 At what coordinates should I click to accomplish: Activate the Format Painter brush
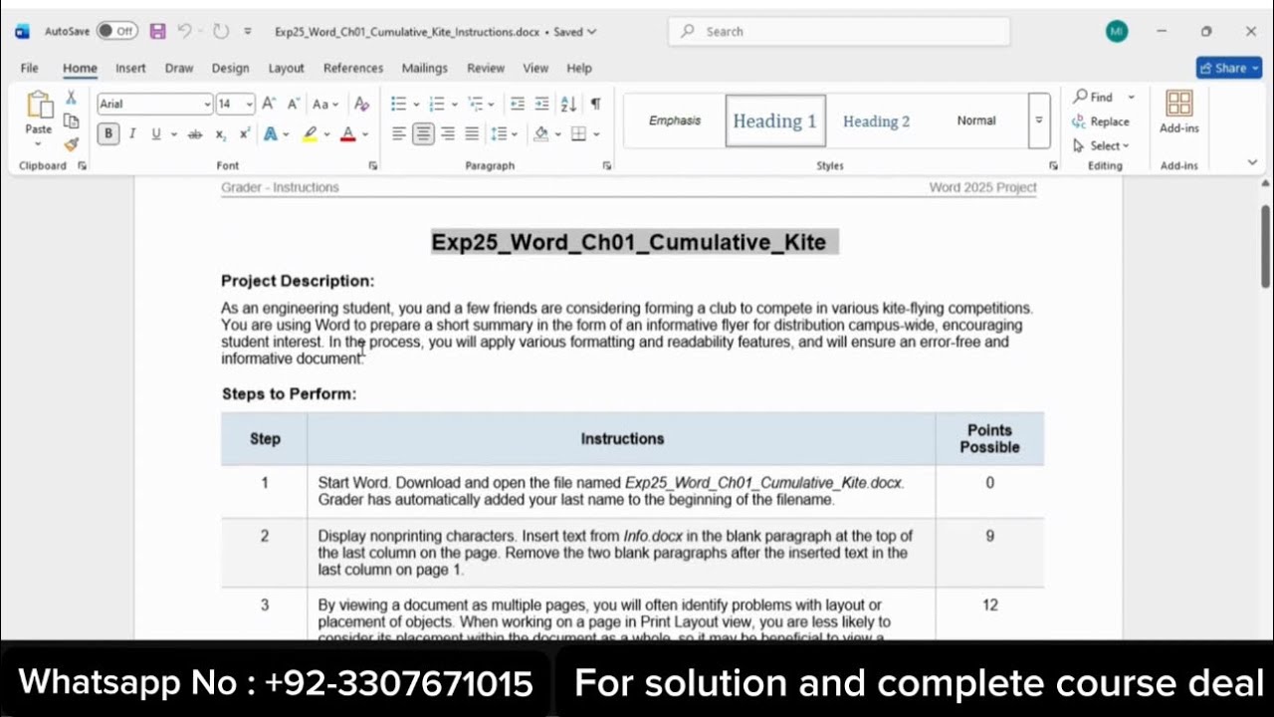tap(71, 144)
